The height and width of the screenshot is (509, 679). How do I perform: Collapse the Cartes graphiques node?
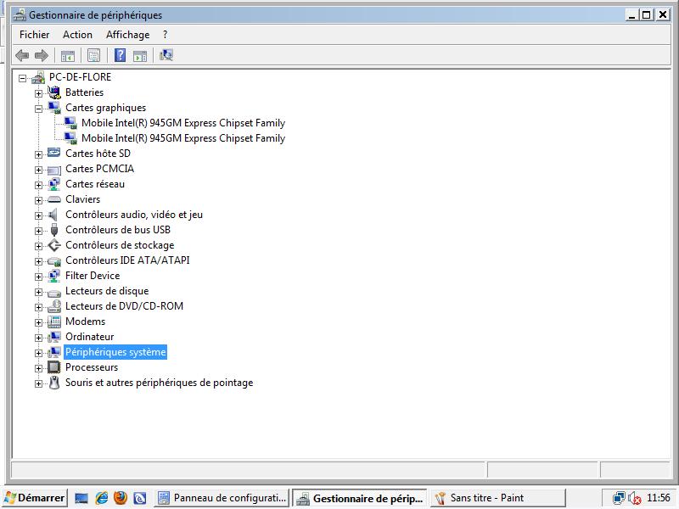38,109
